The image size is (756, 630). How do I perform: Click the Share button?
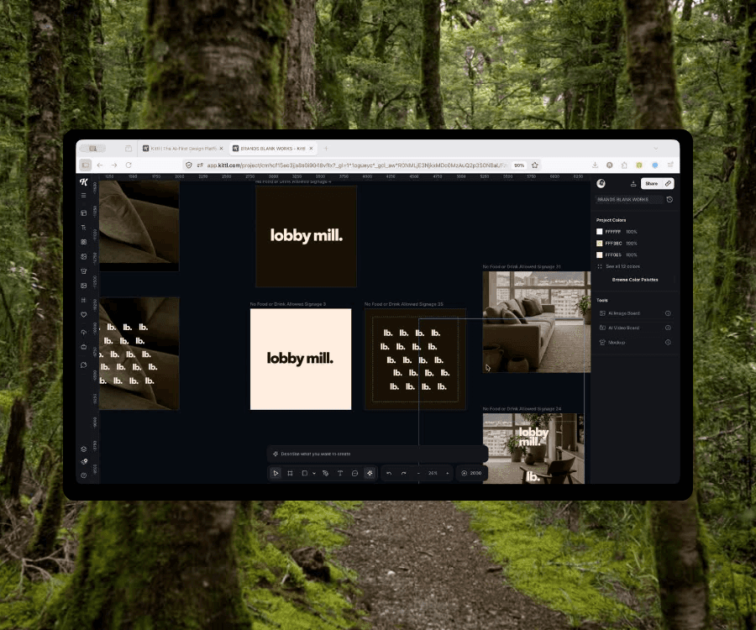click(651, 184)
